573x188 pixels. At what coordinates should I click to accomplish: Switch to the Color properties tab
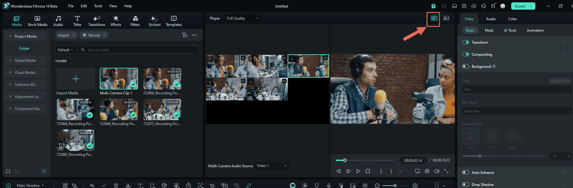(x=512, y=19)
